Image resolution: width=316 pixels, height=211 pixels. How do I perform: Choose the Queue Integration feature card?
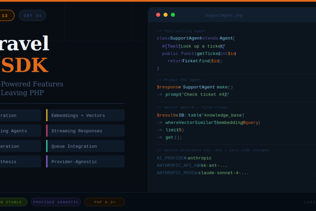[x=86, y=146]
